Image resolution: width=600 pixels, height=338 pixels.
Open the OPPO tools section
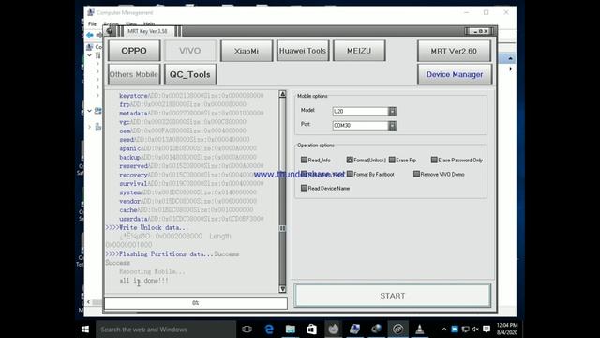[x=134, y=51]
